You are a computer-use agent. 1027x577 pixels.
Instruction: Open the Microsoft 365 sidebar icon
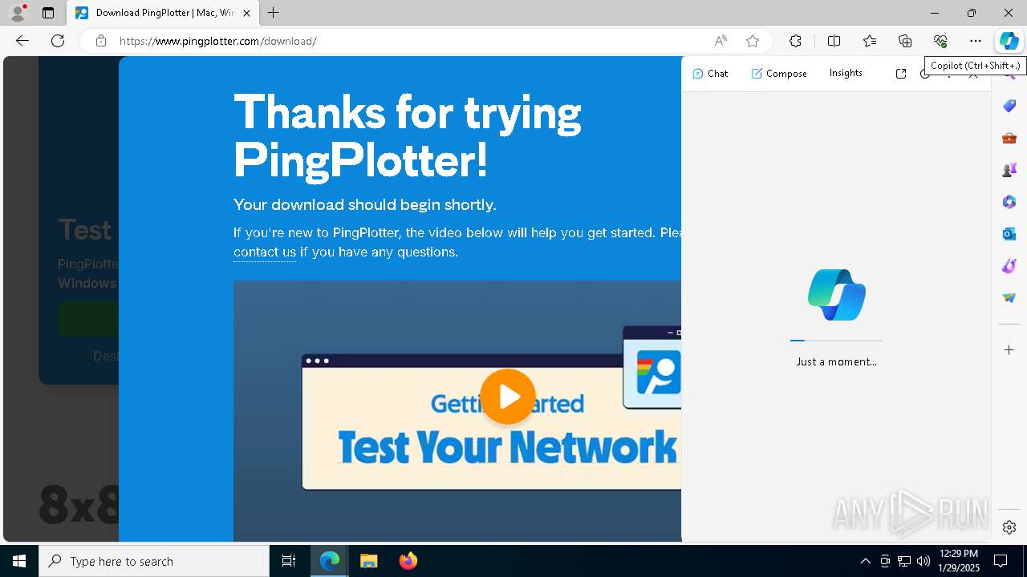1009,202
